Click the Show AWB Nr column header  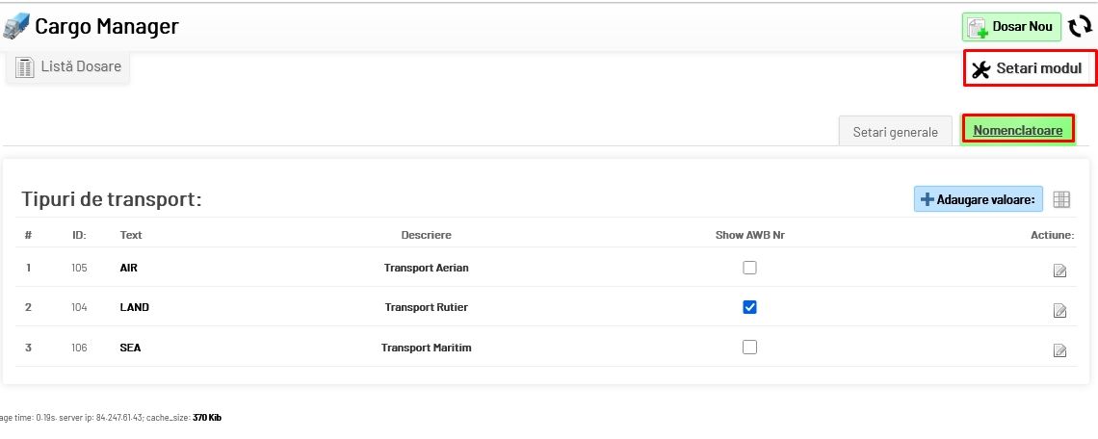tap(749, 235)
